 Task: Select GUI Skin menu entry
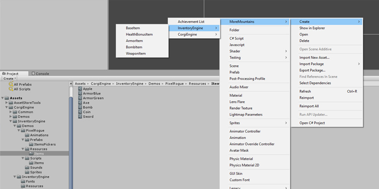click(255, 173)
